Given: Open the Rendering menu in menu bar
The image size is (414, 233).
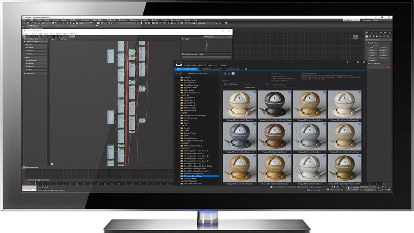Looking at the screenshot, I should [x=111, y=20].
